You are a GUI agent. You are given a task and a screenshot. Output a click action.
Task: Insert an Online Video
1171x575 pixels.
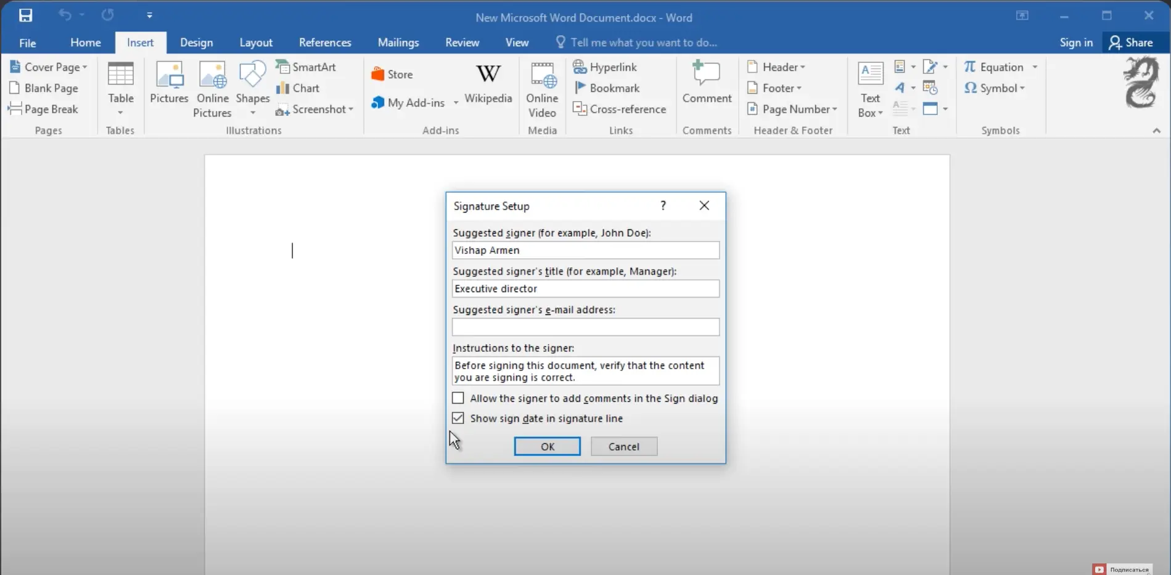coord(542,89)
